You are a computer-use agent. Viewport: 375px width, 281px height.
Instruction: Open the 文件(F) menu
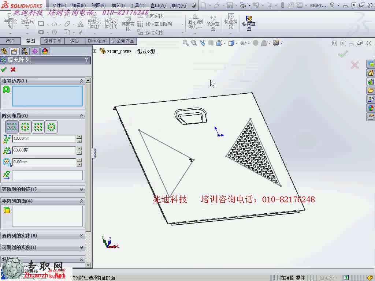point(59,5)
